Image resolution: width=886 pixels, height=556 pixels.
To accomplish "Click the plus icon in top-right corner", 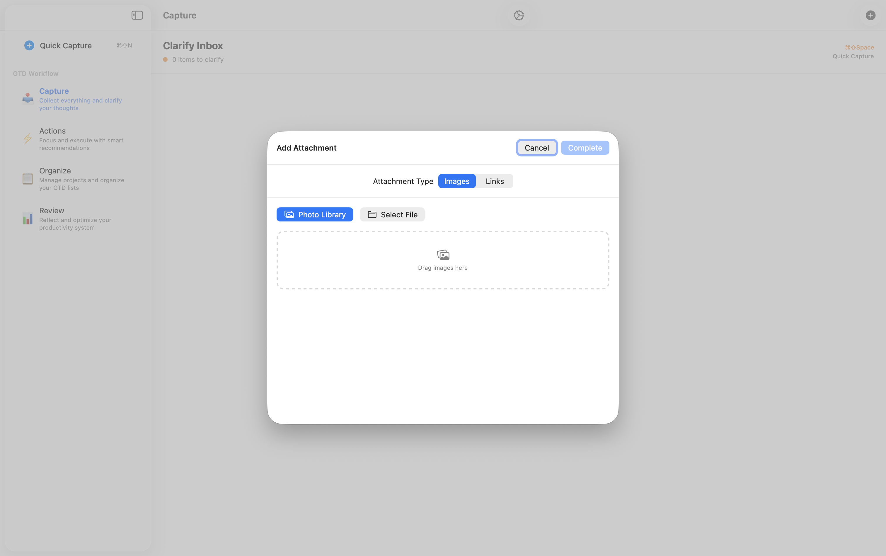I will [x=870, y=15].
